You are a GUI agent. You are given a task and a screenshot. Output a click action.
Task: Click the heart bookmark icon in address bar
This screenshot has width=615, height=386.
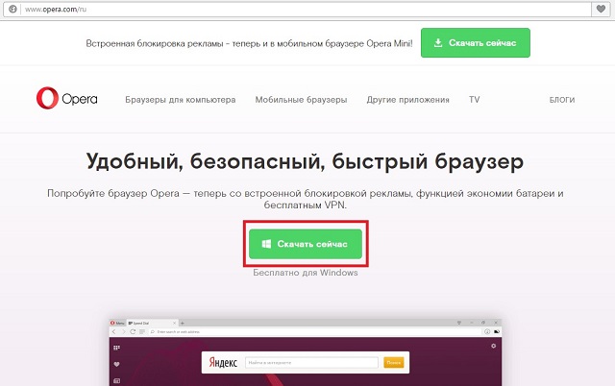point(601,9)
